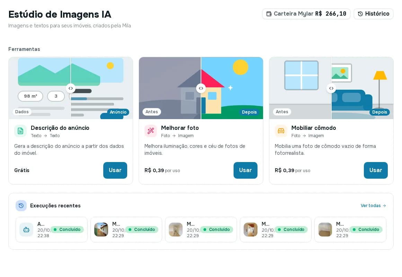Open the house exterior thumbnail in recent executions
The width and height of the screenshot is (402, 277).
click(101, 230)
